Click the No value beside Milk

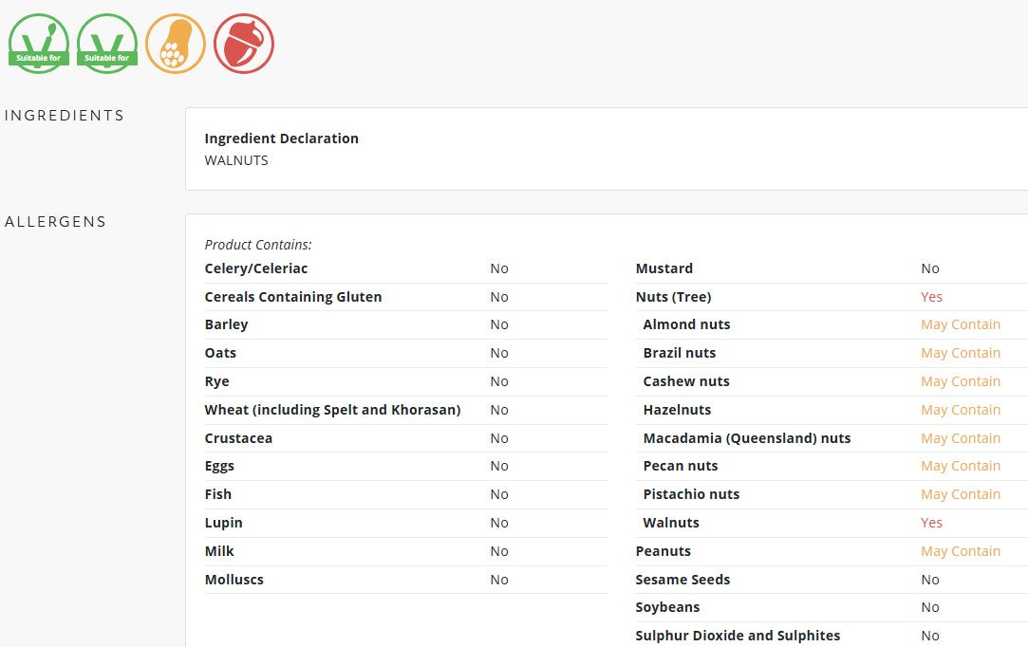pos(499,551)
